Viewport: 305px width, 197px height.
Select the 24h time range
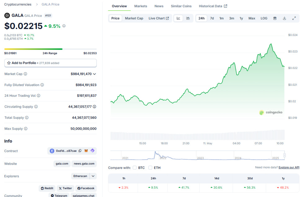[201, 18]
